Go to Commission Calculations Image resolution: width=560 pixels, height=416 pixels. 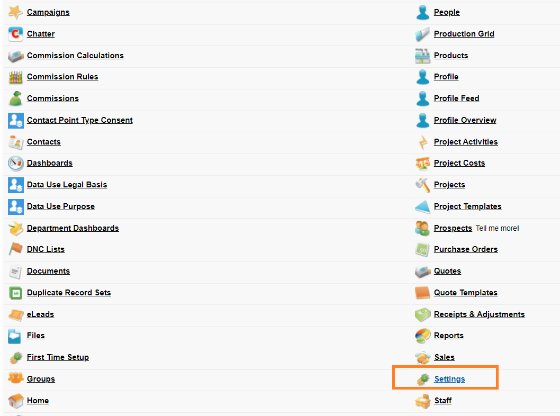point(75,56)
